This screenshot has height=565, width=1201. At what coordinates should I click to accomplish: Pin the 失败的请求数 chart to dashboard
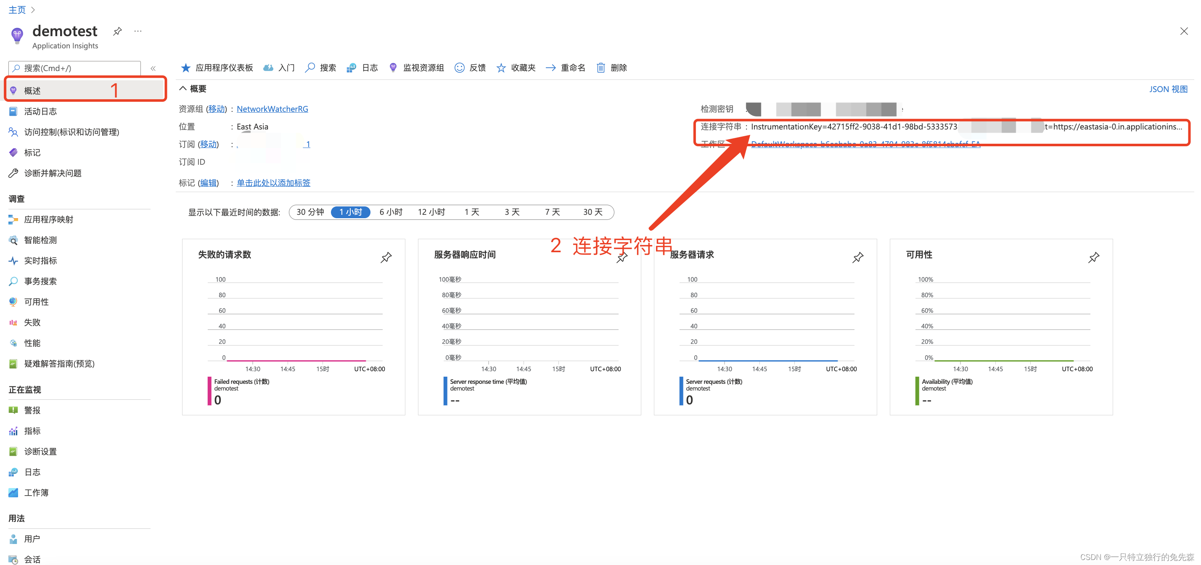point(386,257)
